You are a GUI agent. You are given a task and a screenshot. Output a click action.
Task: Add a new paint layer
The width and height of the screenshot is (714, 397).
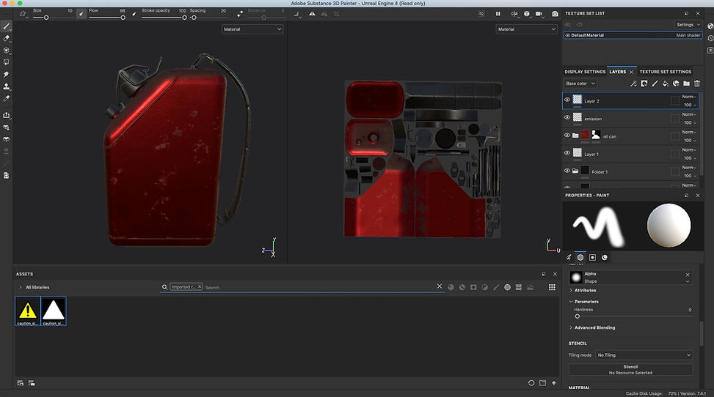coord(655,84)
